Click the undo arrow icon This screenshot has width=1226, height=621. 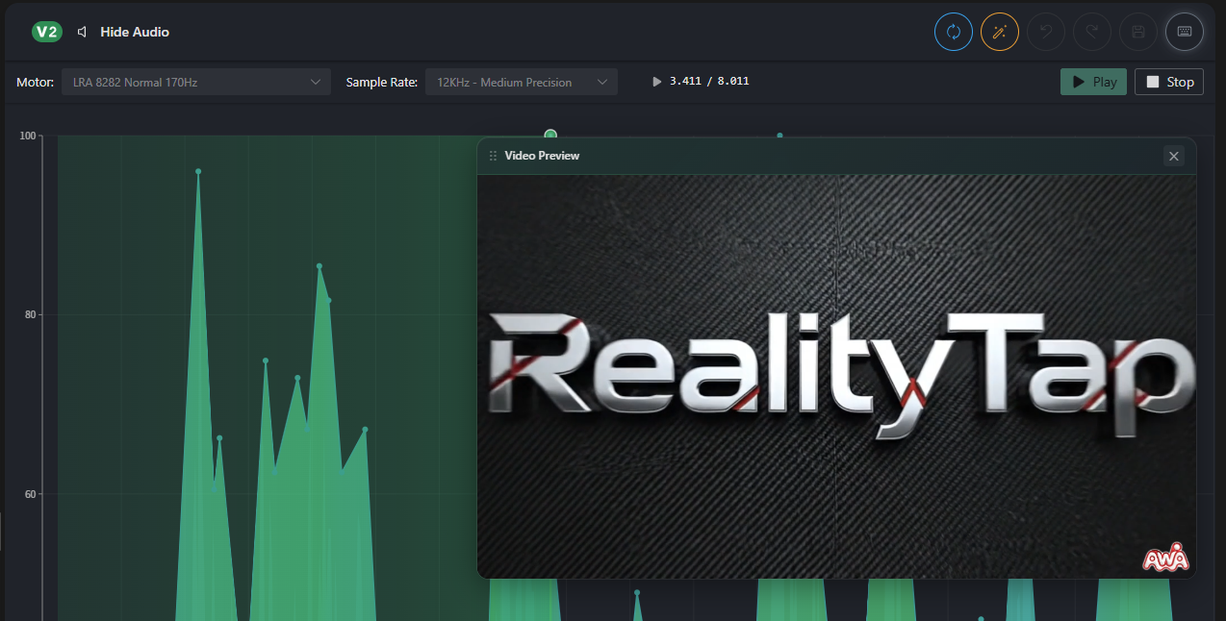coord(1045,32)
